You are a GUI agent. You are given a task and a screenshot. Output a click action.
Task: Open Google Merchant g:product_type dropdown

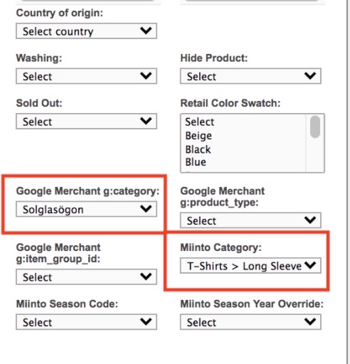click(250, 220)
